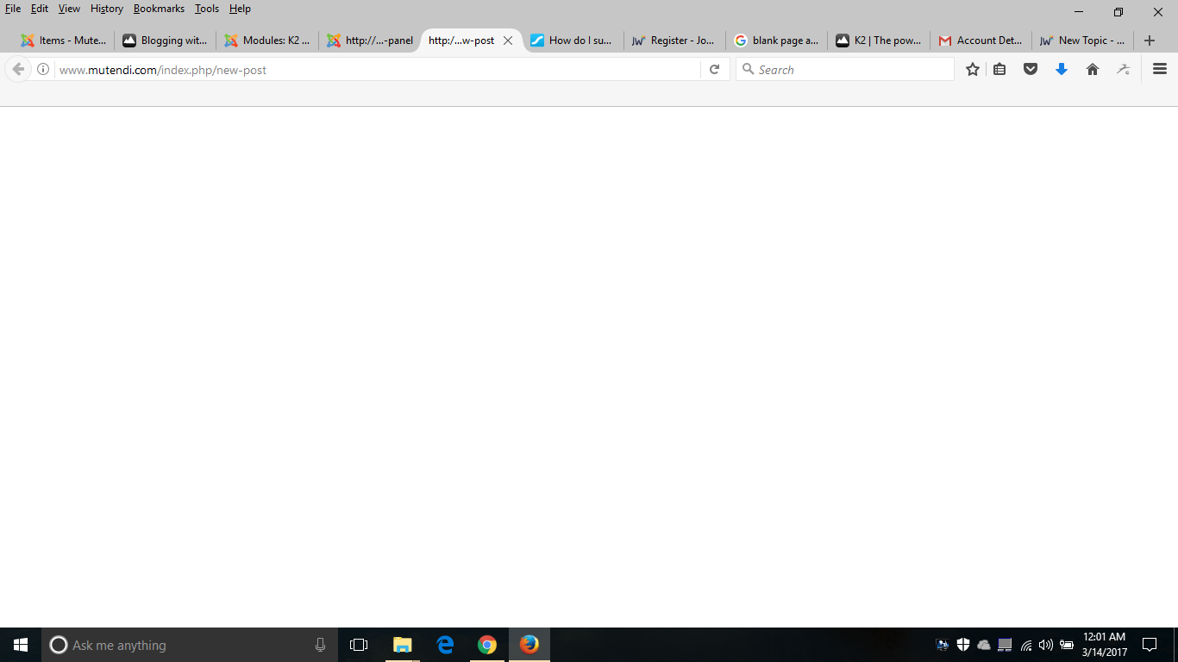1178x662 pixels.
Task: Open a new tab with plus button
Action: pyautogui.click(x=1149, y=41)
